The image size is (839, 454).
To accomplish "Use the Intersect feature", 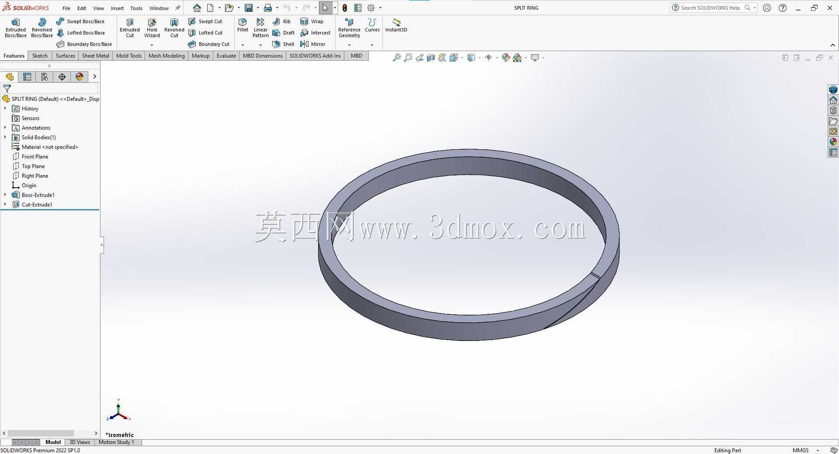I will (315, 33).
